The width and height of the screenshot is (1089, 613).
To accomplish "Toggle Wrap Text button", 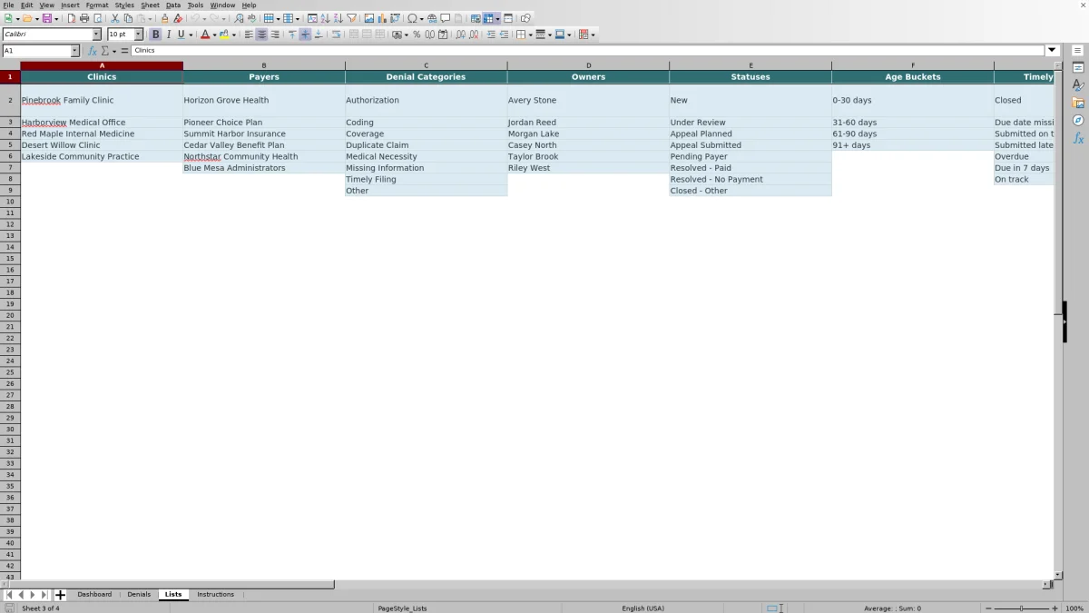I will point(337,35).
